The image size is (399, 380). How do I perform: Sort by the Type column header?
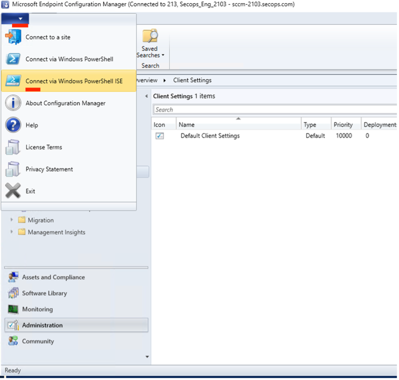pyautogui.click(x=316, y=124)
